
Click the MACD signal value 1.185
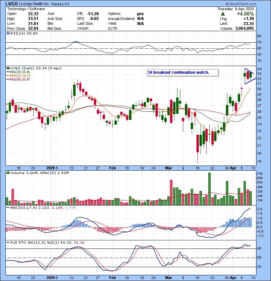(57, 208)
